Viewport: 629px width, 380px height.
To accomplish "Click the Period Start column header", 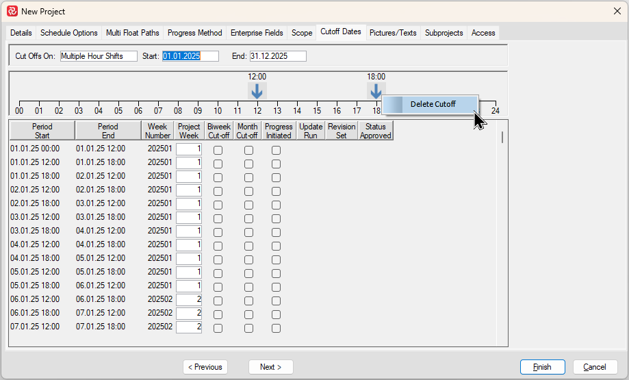I will [x=42, y=131].
